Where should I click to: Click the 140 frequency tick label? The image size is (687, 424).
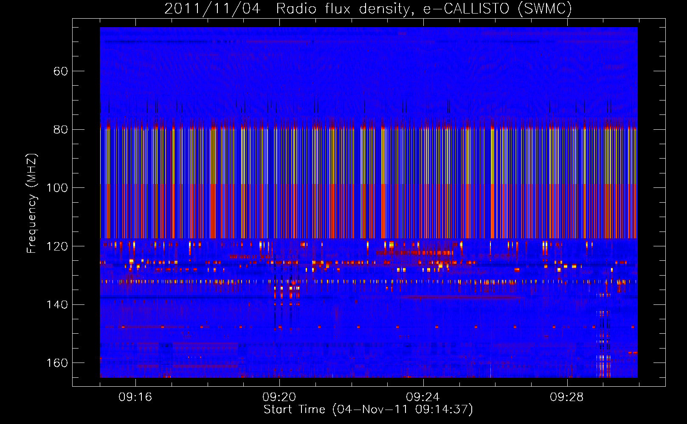(x=57, y=304)
